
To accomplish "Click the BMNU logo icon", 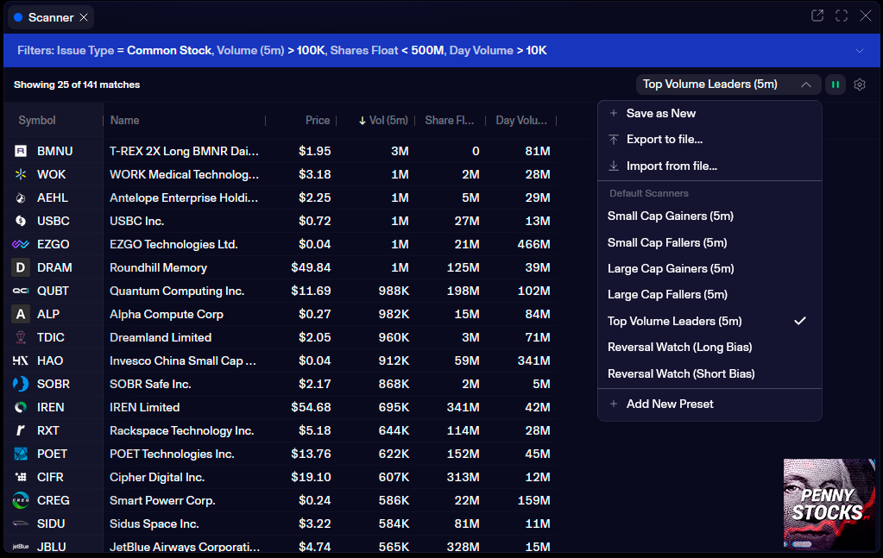I will coord(20,151).
